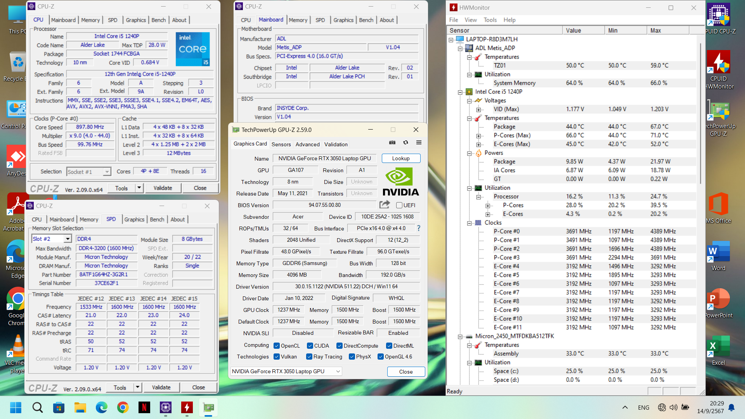Open Bench tab in top-left CPU-Z window
The image size is (745, 419).
158,20
